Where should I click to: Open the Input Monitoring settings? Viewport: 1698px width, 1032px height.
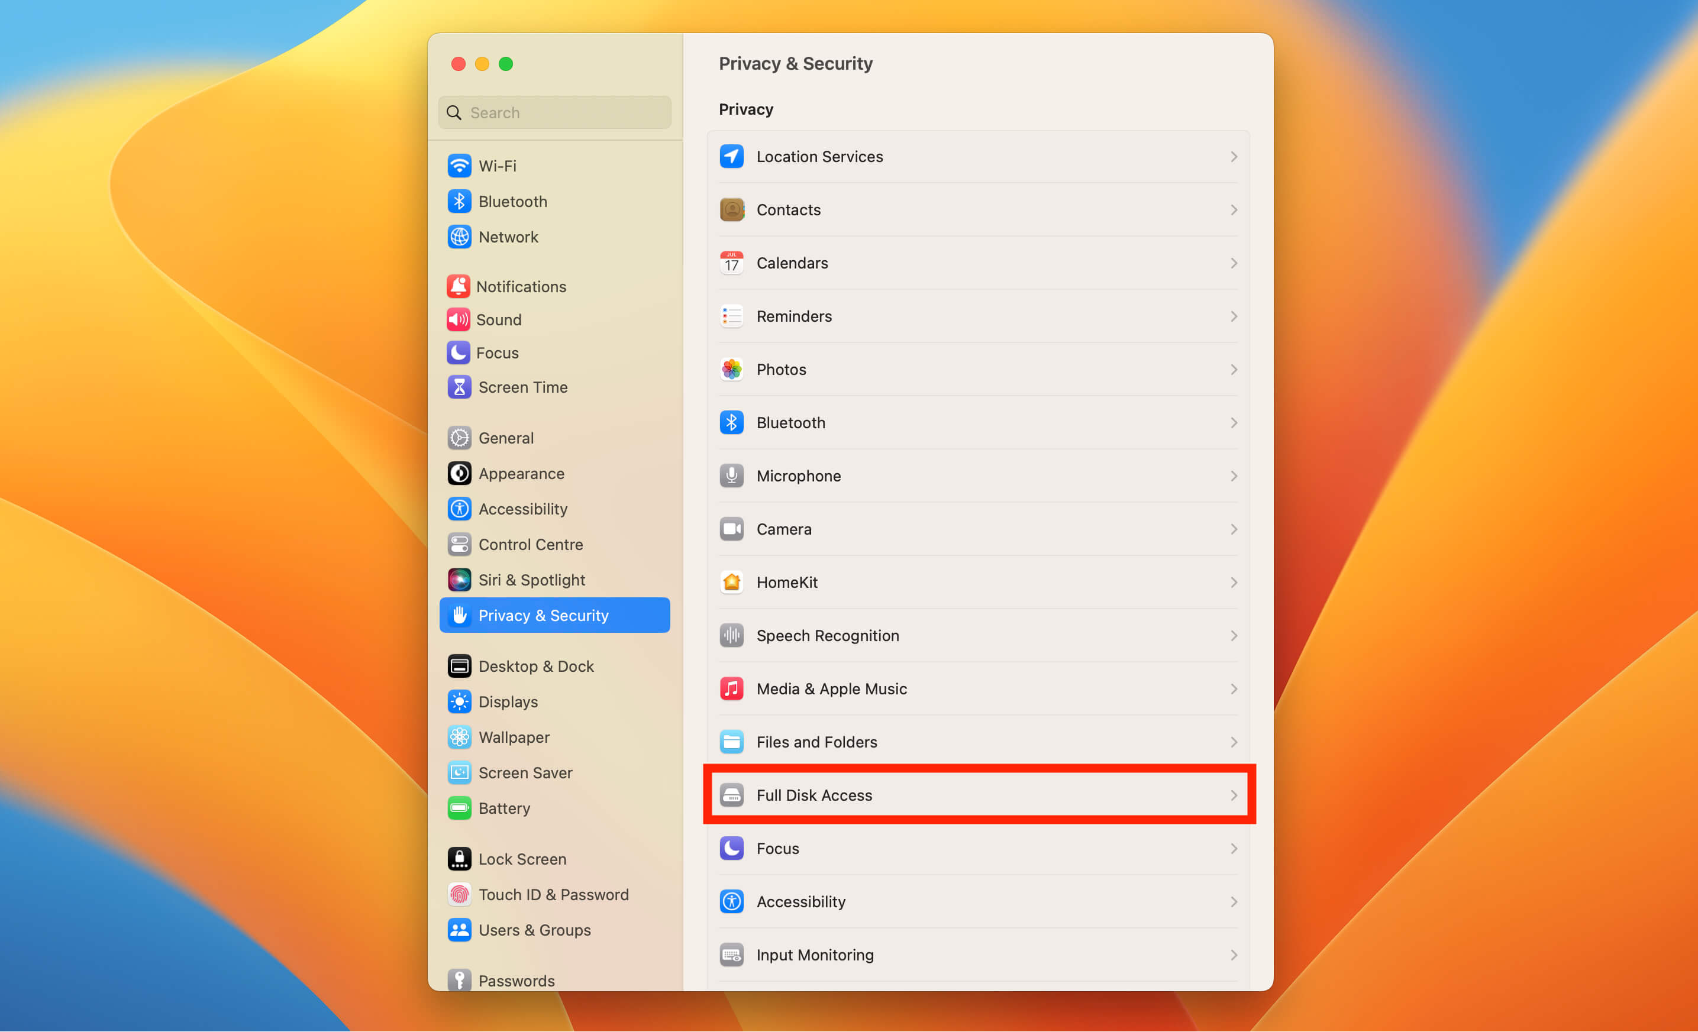coord(979,955)
